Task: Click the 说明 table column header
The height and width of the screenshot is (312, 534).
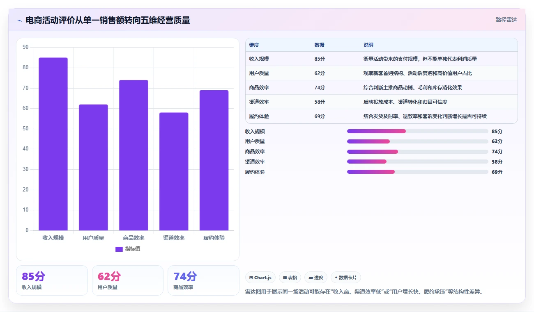Action: point(368,45)
